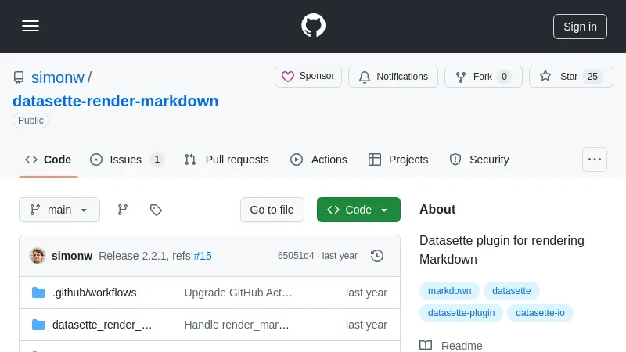Open the datasette_render folder
Image resolution: width=626 pixels, height=352 pixels.
pos(102,325)
